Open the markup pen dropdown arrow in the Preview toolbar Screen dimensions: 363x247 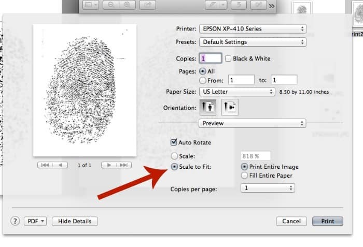tap(223, 5)
